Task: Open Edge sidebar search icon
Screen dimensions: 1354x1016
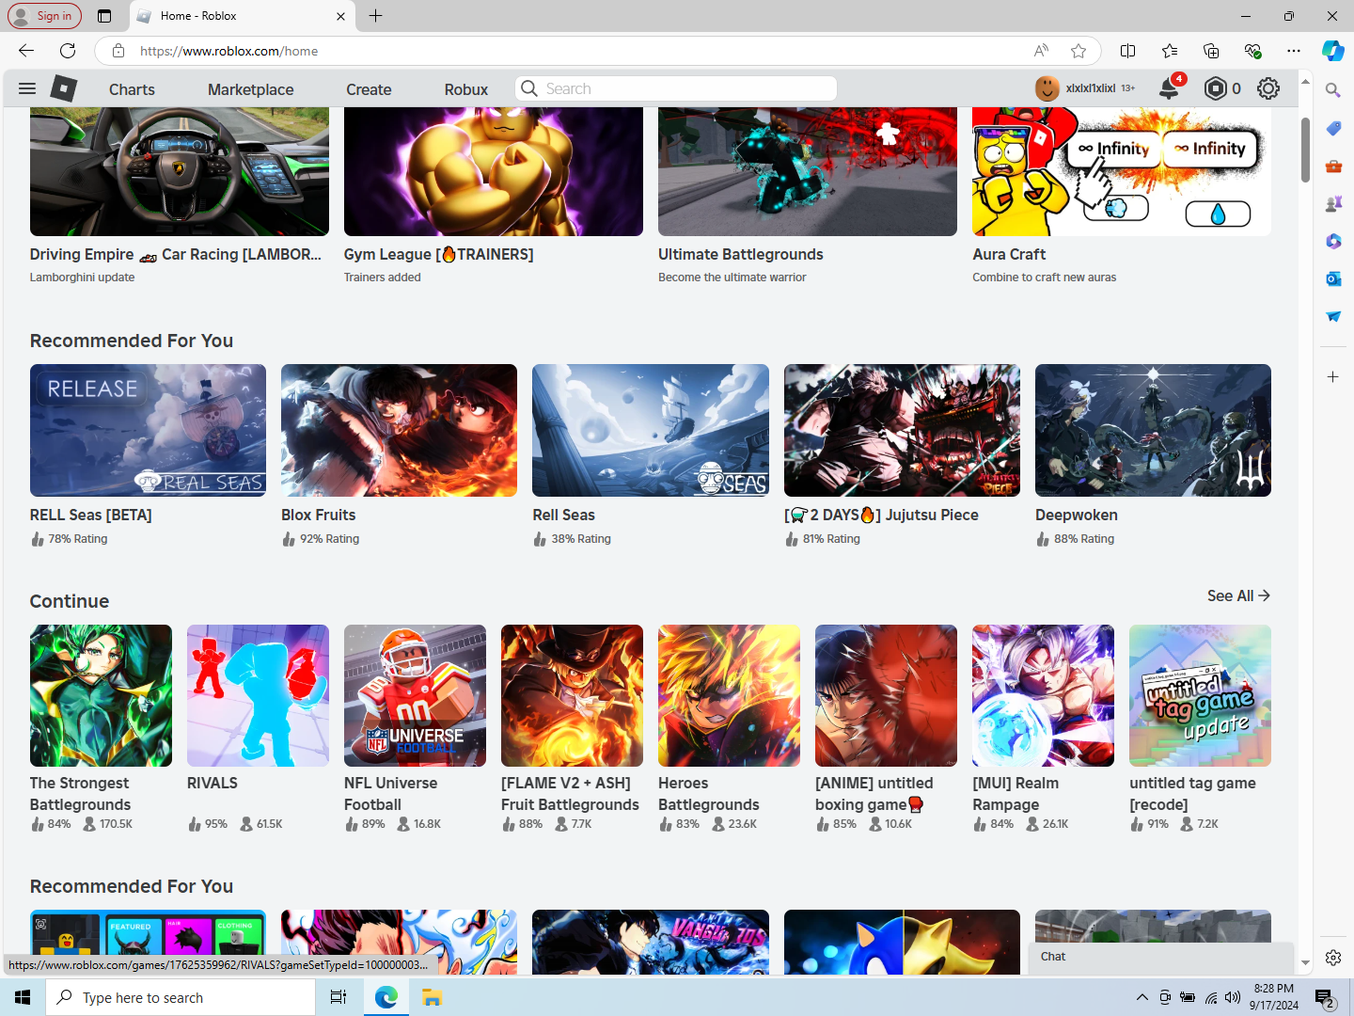Action: (x=1333, y=90)
